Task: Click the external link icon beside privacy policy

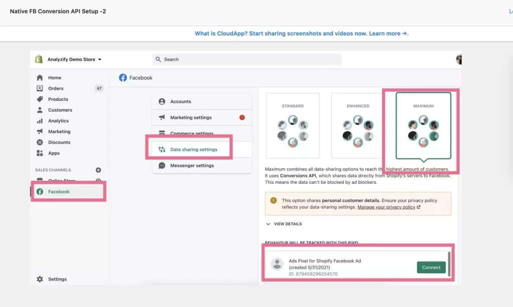Action: coord(418,207)
